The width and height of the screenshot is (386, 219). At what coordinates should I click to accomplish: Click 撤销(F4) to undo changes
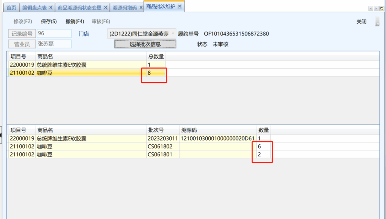tap(75, 21)
